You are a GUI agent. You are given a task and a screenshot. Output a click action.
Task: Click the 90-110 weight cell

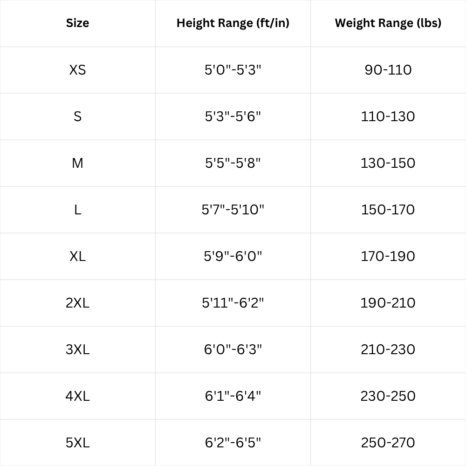[x=388, y=70]
